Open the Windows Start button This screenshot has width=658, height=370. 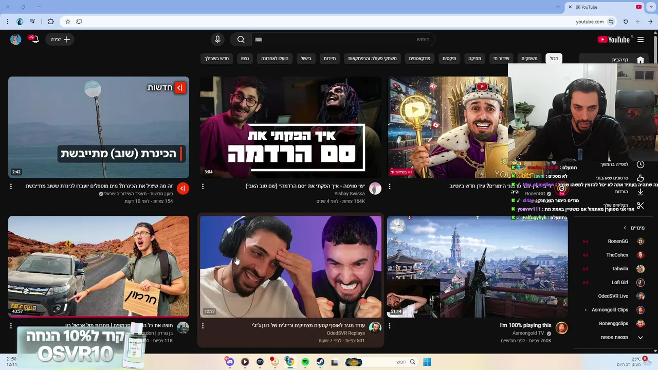tap(427, 362)
